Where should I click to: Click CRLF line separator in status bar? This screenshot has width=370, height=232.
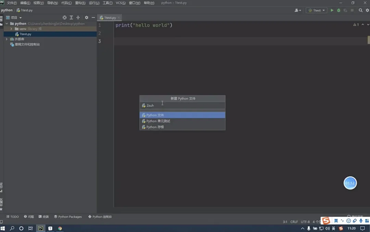point(294,222)
